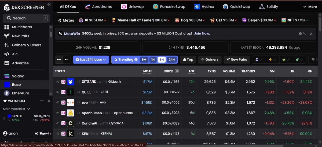Open the More DEXes dropdown
322x147 pixels.
310,7
